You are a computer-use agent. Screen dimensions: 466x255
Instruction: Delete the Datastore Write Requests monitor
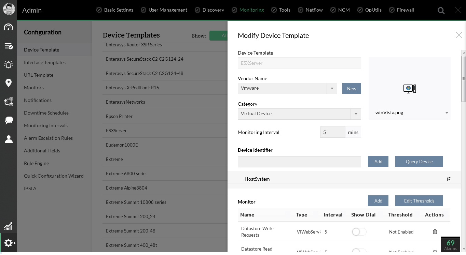click(435, 232)
